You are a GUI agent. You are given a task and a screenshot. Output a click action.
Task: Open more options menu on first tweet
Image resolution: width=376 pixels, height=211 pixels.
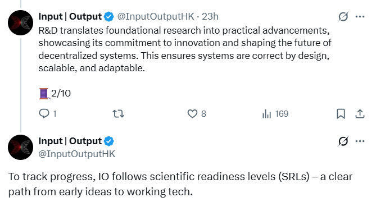click(x=360, y=16)
